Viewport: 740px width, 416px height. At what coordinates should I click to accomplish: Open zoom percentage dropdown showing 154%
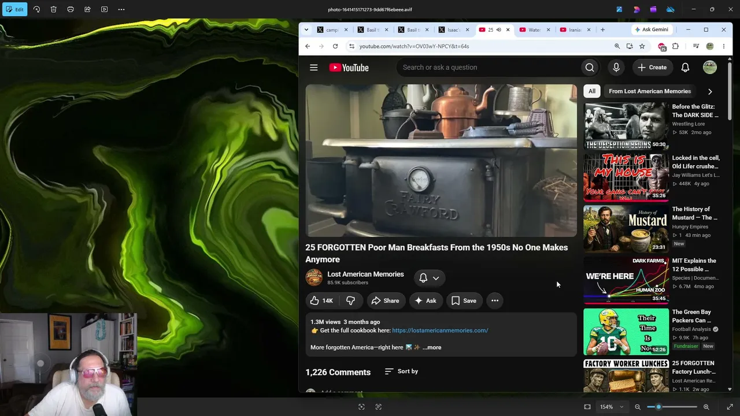(611, 407)
